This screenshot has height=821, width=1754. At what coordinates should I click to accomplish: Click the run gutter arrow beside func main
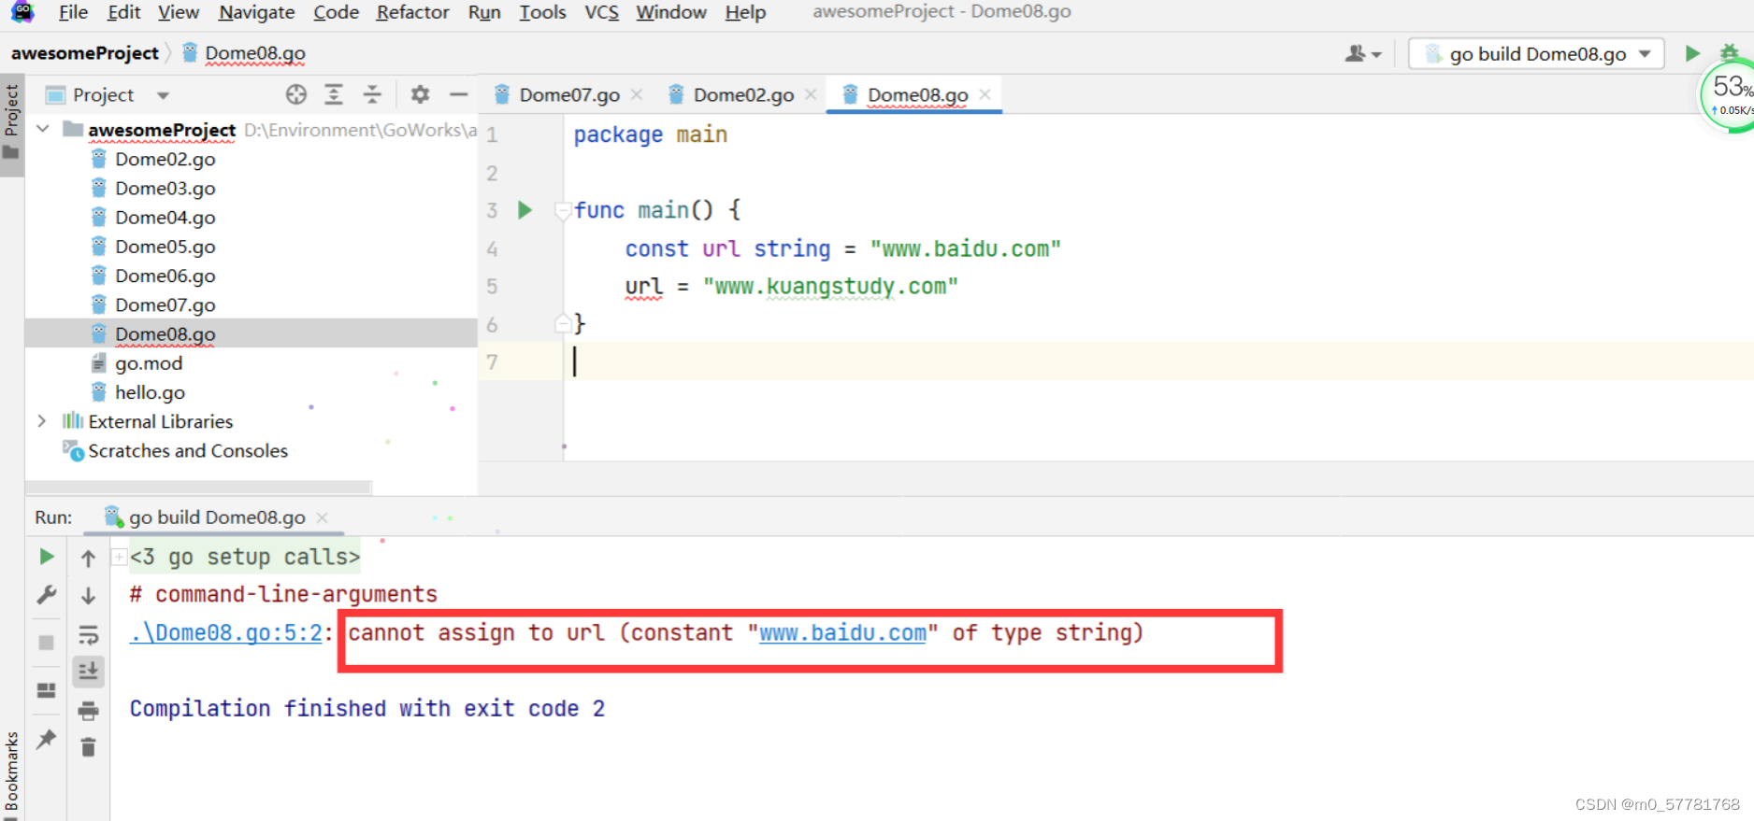coord(525,210)
